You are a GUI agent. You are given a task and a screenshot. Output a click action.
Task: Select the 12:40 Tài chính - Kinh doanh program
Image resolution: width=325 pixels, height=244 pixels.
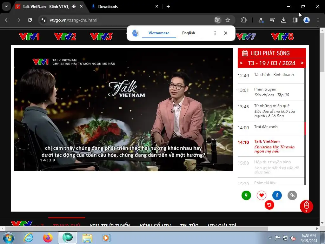point(271,76)
